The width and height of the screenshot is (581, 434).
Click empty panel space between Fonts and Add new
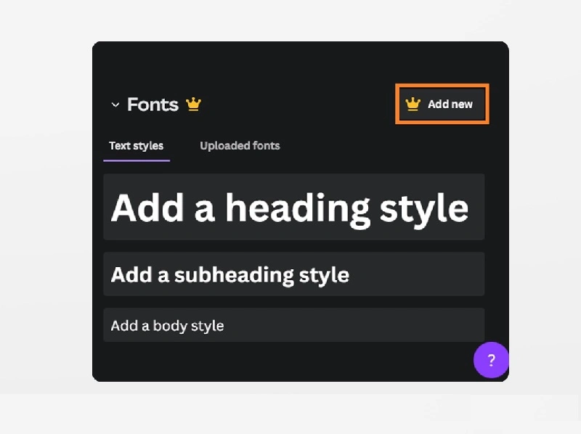(x=298, y=105)
